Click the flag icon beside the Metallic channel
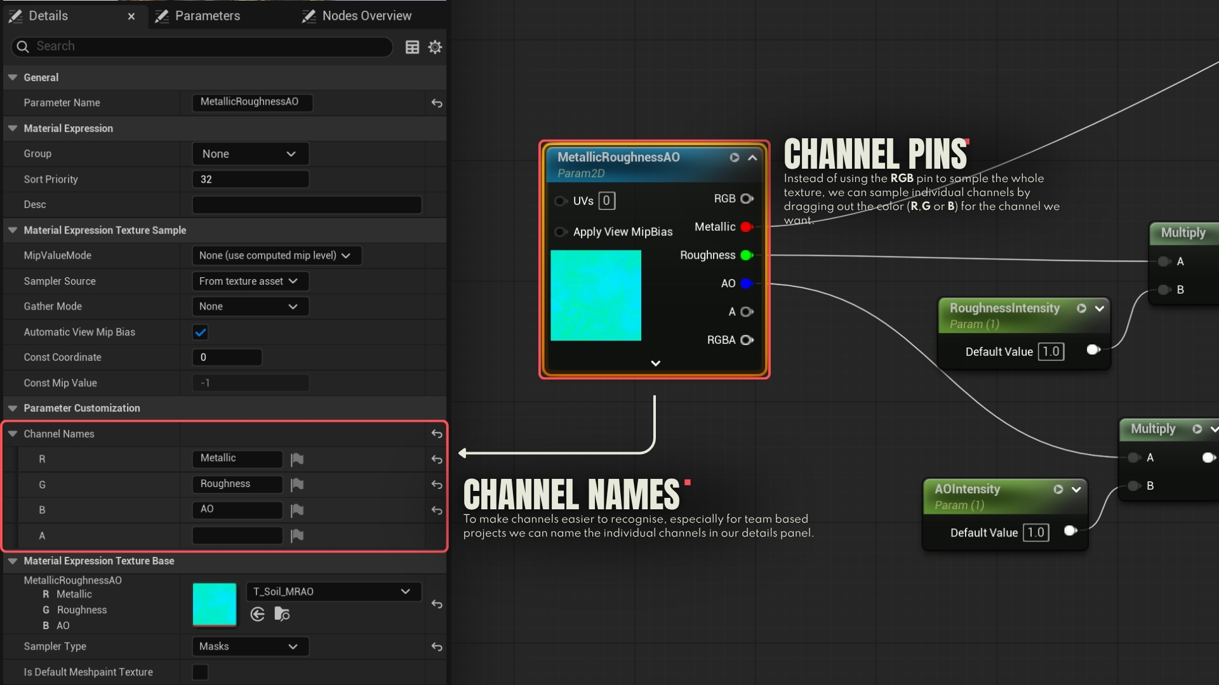 [297, 459]
